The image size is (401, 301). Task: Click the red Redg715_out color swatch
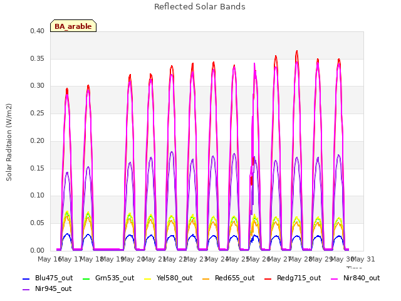pyautogui.click(x=268, y=278)
